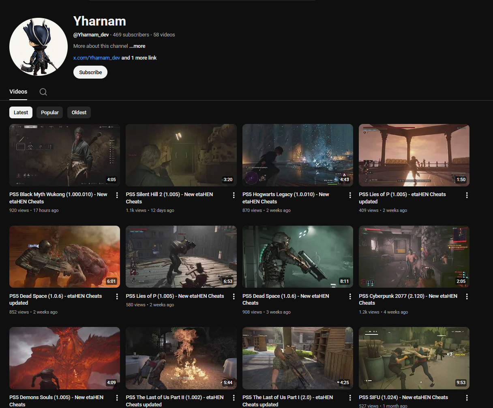
Task: Click the Yharnam channel avatar
Action: 39,47
